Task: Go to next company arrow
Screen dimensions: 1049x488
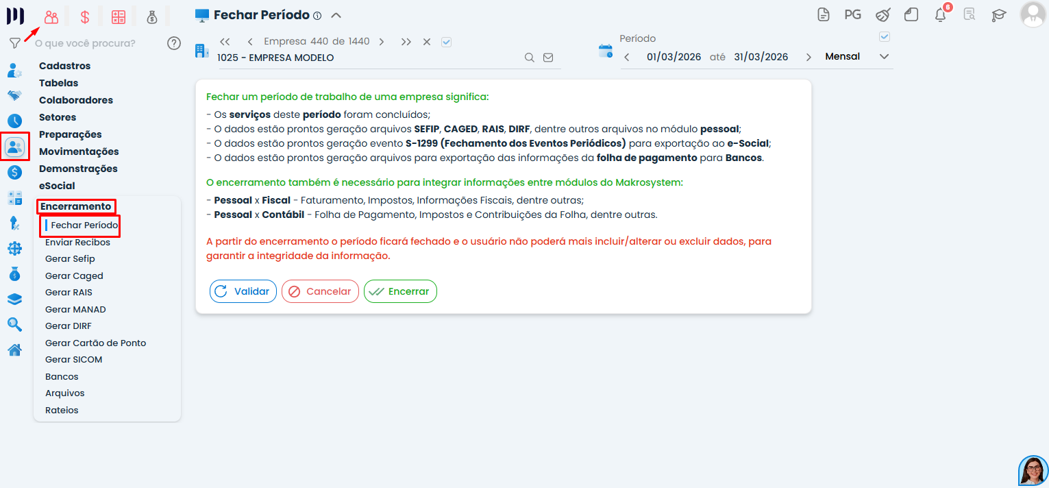Action: (381, 42)
